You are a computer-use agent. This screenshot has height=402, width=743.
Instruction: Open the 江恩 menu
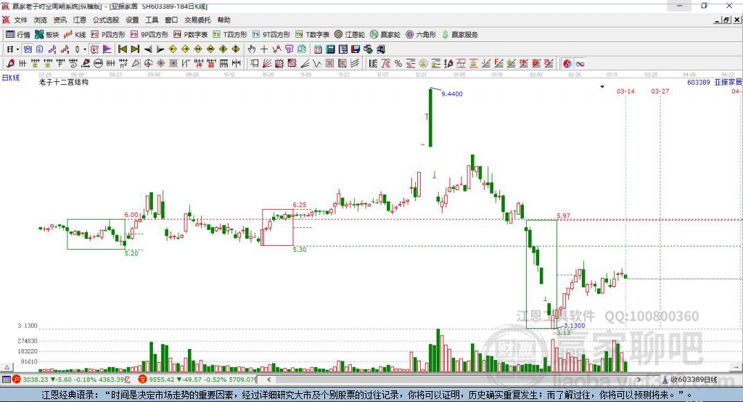coord(80,20)
